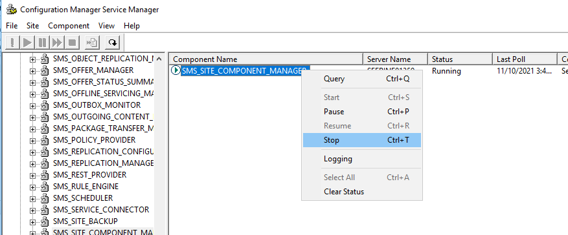Image resolution: width=568 pixels, height=235 pixels.
Task: Click the SMS_REST_PROVIDER component icon
Action: pos(45,175)
